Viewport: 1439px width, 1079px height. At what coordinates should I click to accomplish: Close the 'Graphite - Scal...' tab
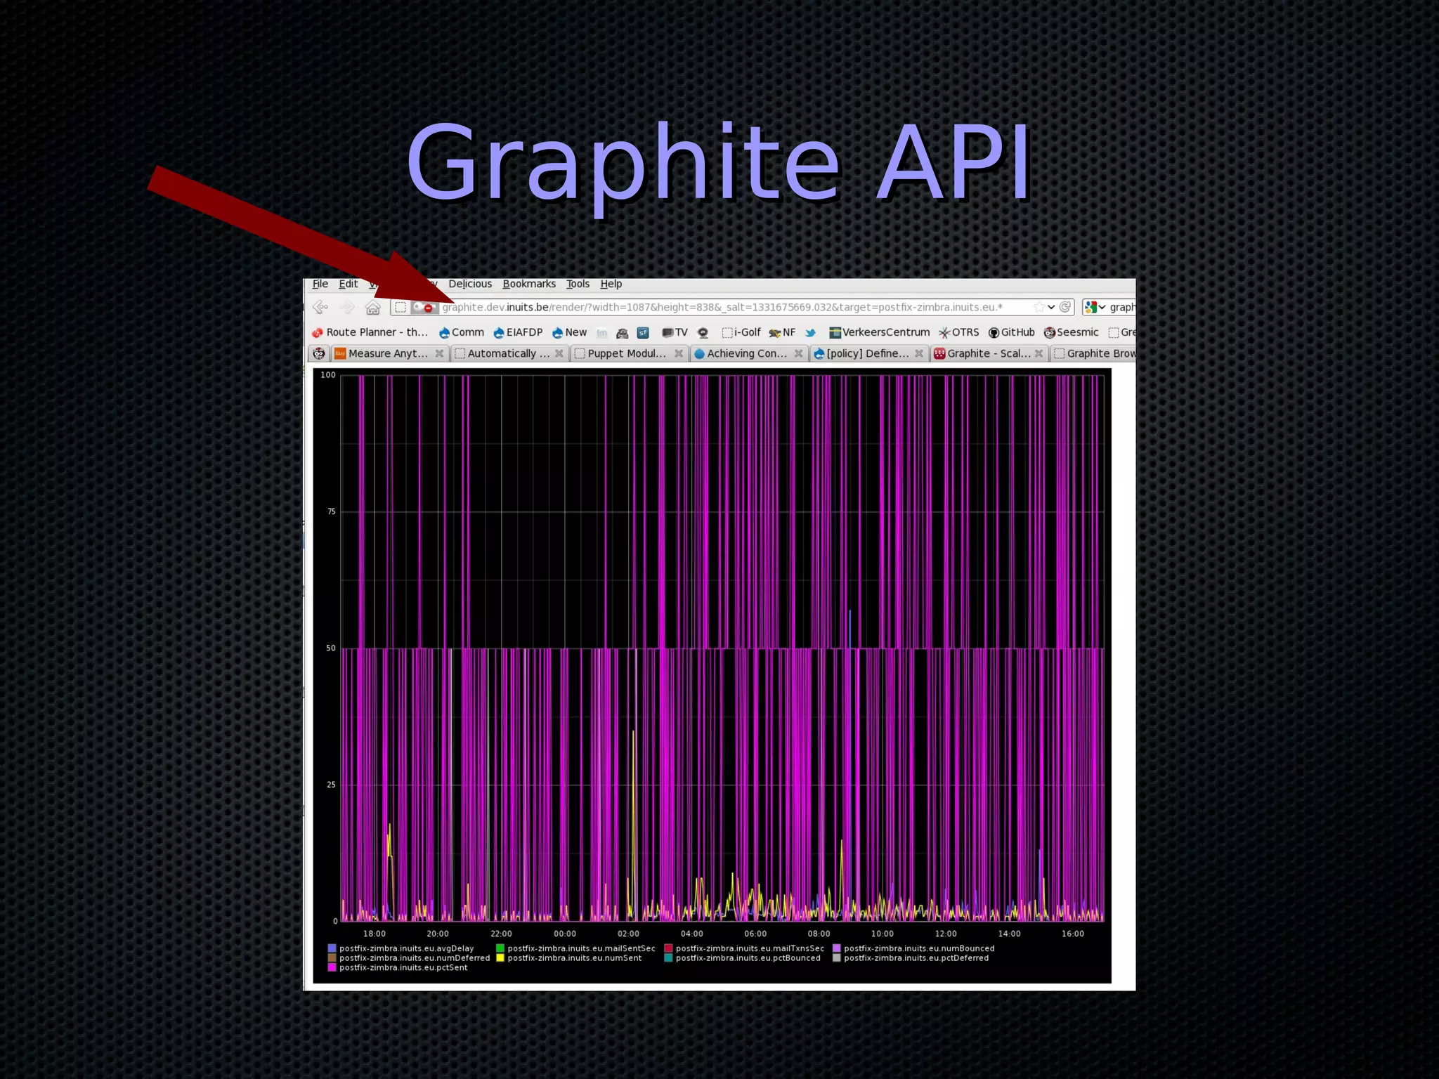tap(1038, 353)
